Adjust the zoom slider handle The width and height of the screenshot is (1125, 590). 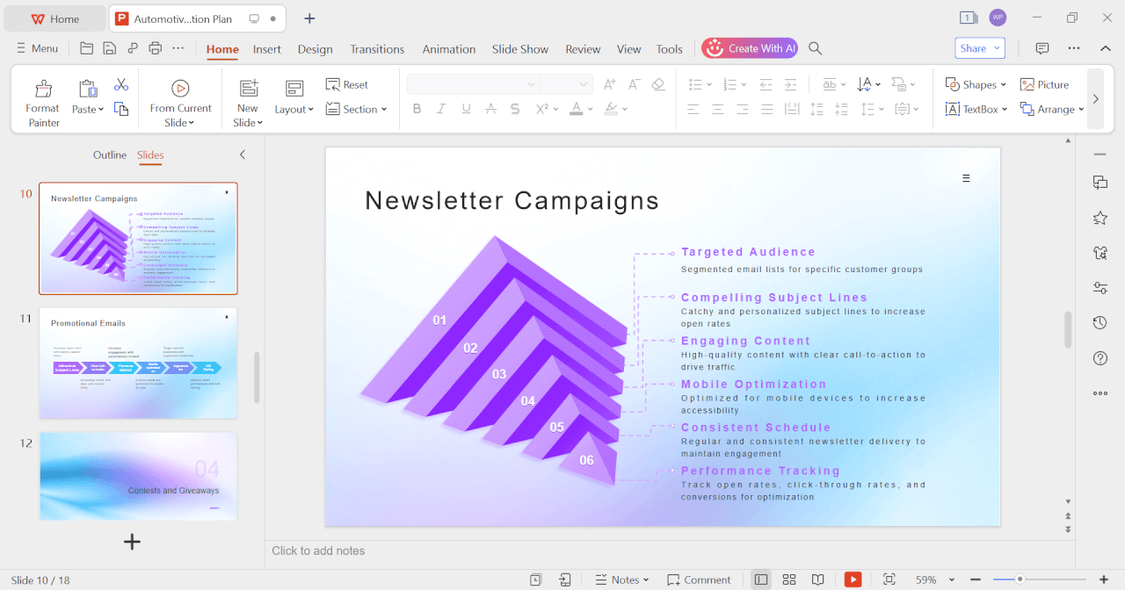[x=1020, y=579]
